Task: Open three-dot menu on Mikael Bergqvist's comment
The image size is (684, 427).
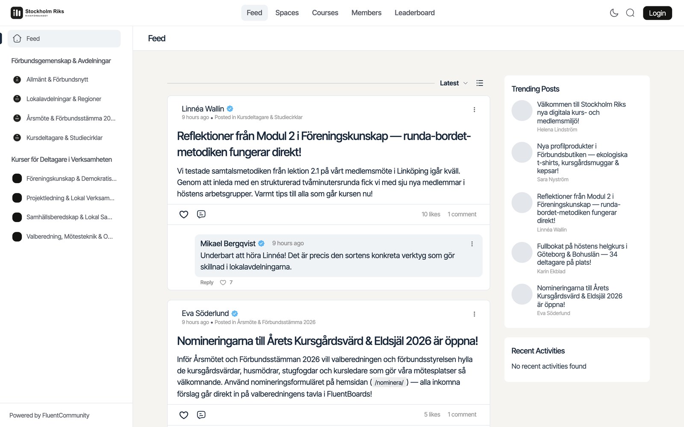Action: 472,244
